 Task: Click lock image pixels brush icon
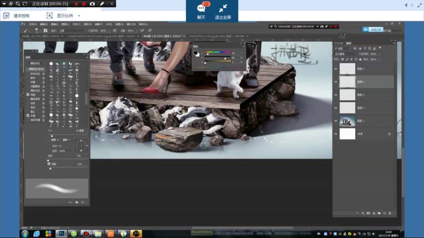tap(347, 59)
